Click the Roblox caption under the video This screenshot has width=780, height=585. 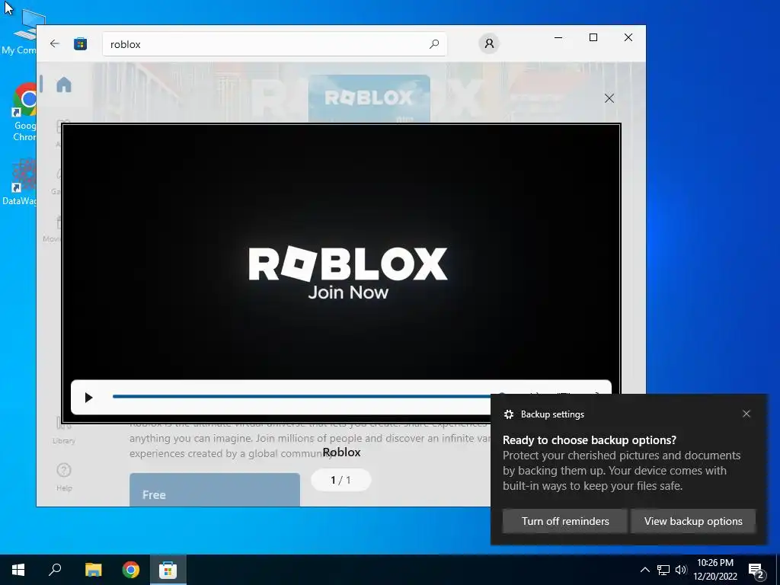(x=341, y=452)
